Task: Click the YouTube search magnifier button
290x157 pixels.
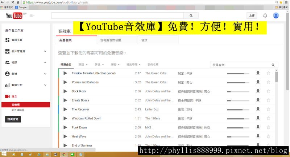Action: (191, 16)
